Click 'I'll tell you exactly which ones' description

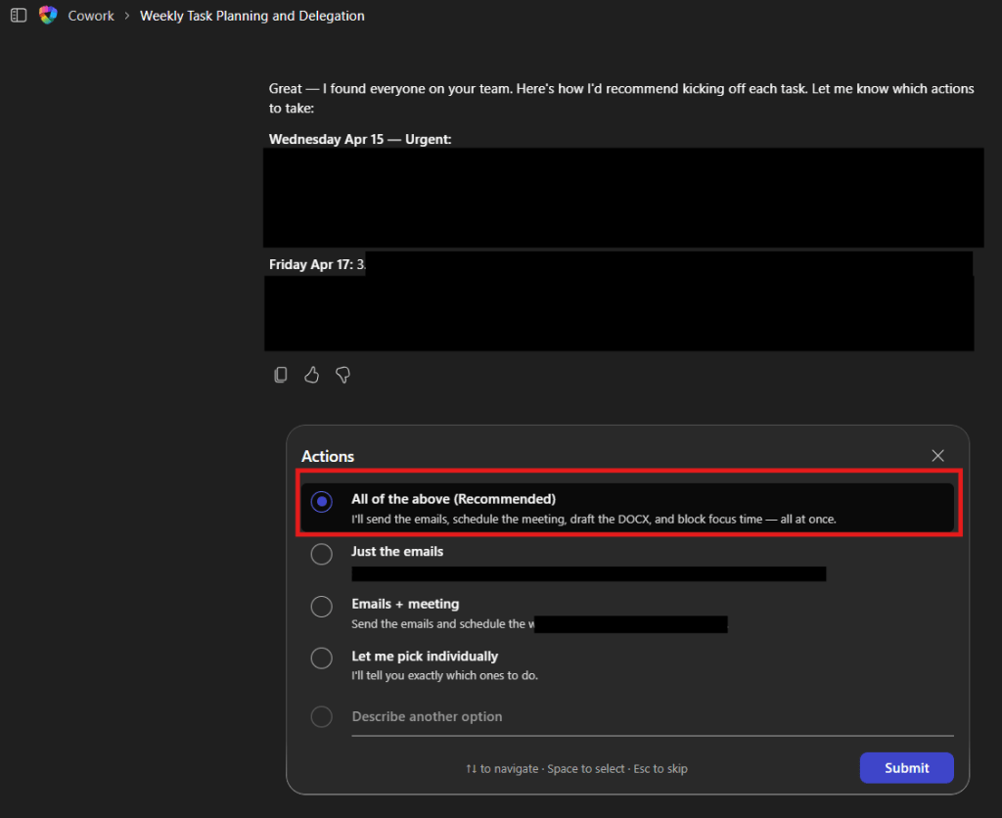444,675
